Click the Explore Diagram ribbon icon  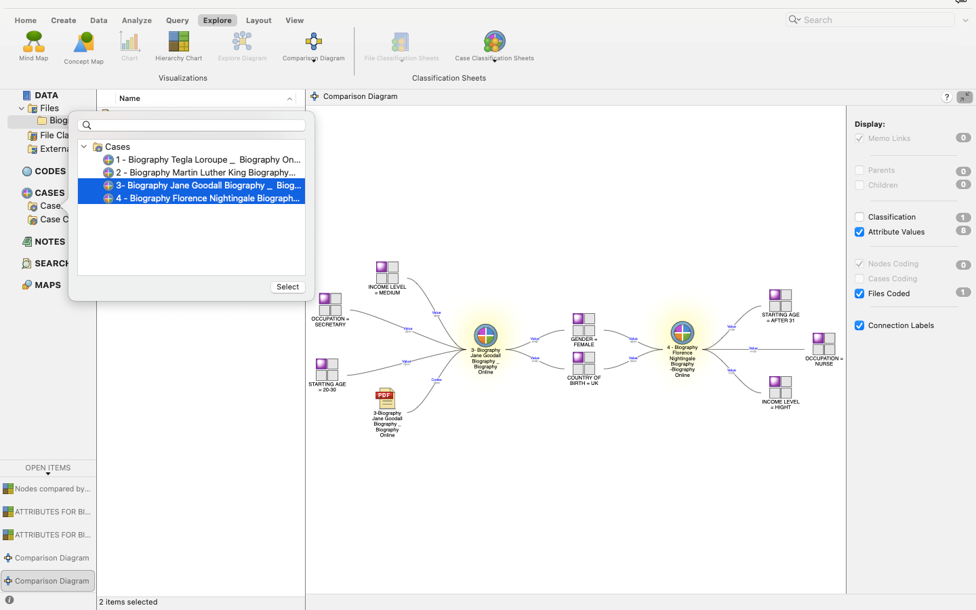pyautogui.click(x=242, y=46)
